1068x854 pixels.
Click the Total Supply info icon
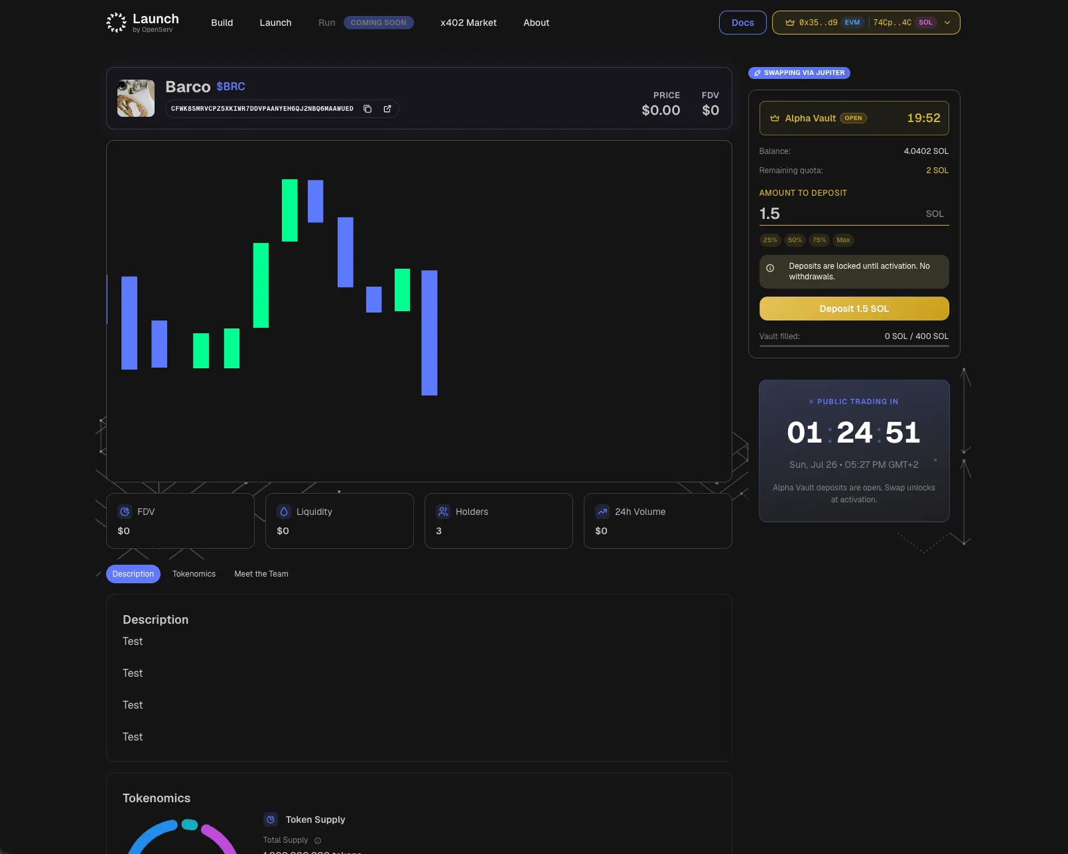point(318,841)
